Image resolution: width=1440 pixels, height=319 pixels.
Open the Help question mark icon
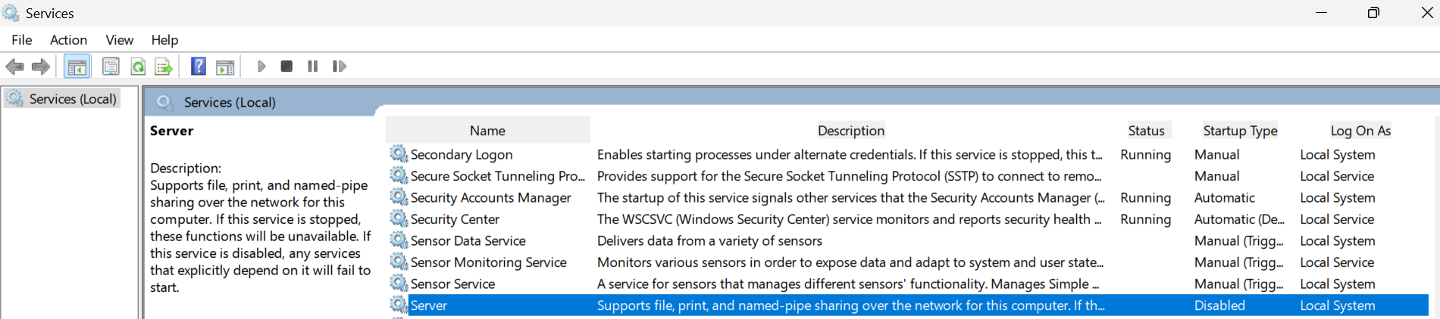point(199,67)
